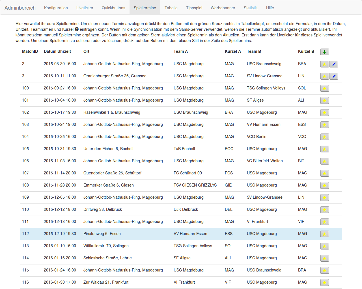
Task: Click star for the VCO Berlin match
Action: (x=324, y=137)
